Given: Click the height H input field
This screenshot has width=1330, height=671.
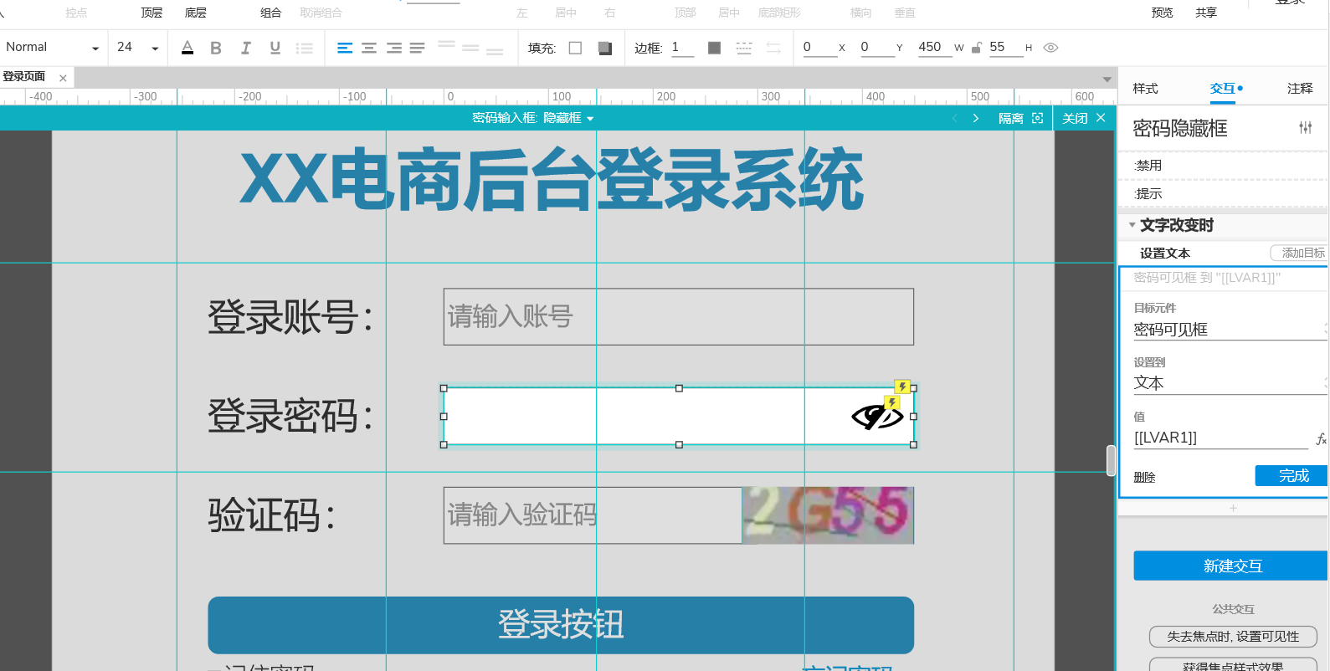Looking at the screenshot, I should pyautogui.click(x=1006, y=48).
